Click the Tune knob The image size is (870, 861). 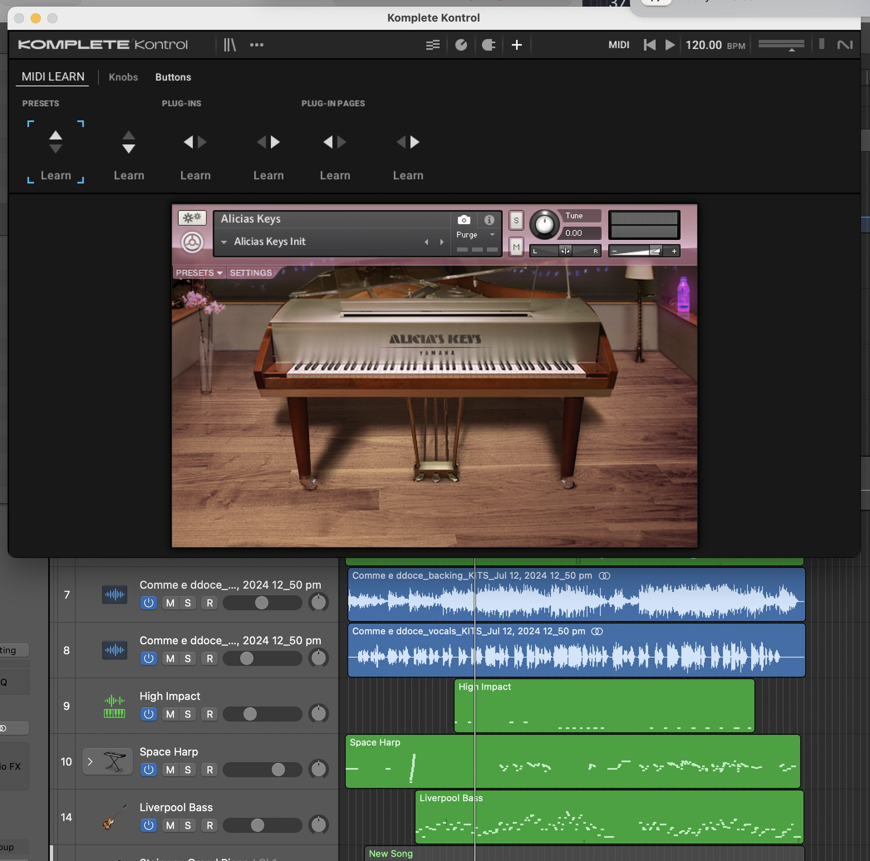coord(545,224)
